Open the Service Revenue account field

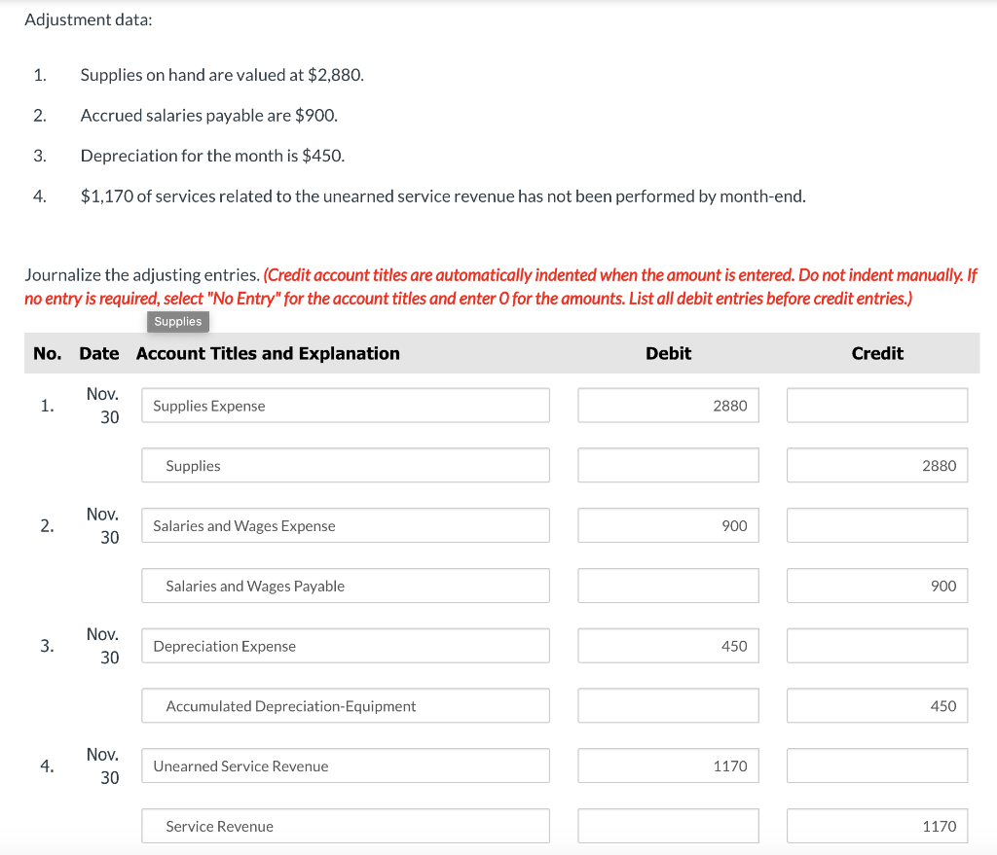345,826
